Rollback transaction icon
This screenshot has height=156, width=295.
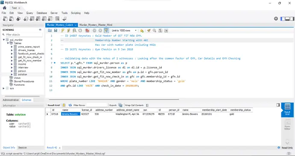tap(100, 30)
